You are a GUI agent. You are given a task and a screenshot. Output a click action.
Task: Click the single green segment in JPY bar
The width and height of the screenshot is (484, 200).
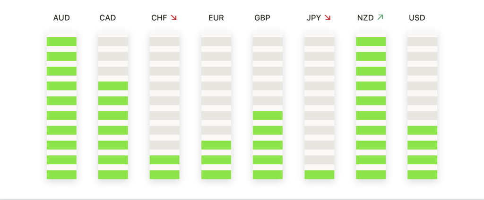[319, 175]
